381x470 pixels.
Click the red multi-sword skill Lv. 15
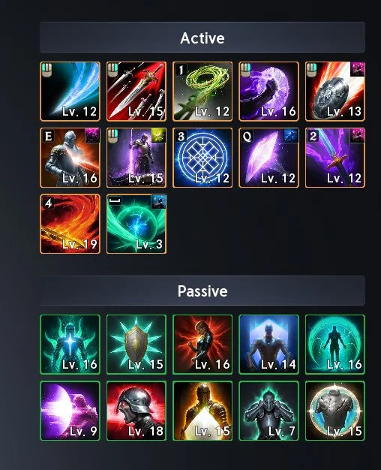(x=136, y=92)
